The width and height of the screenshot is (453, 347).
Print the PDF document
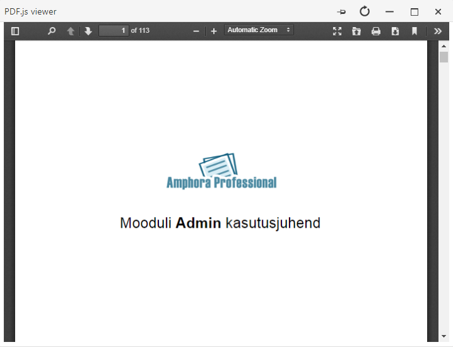point(376,31)
